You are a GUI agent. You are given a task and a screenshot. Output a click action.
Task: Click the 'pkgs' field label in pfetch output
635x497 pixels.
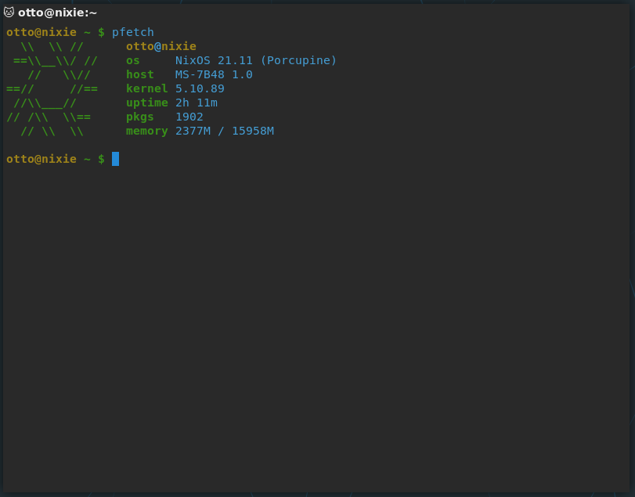pyautogui.click(x=139, y=117)
